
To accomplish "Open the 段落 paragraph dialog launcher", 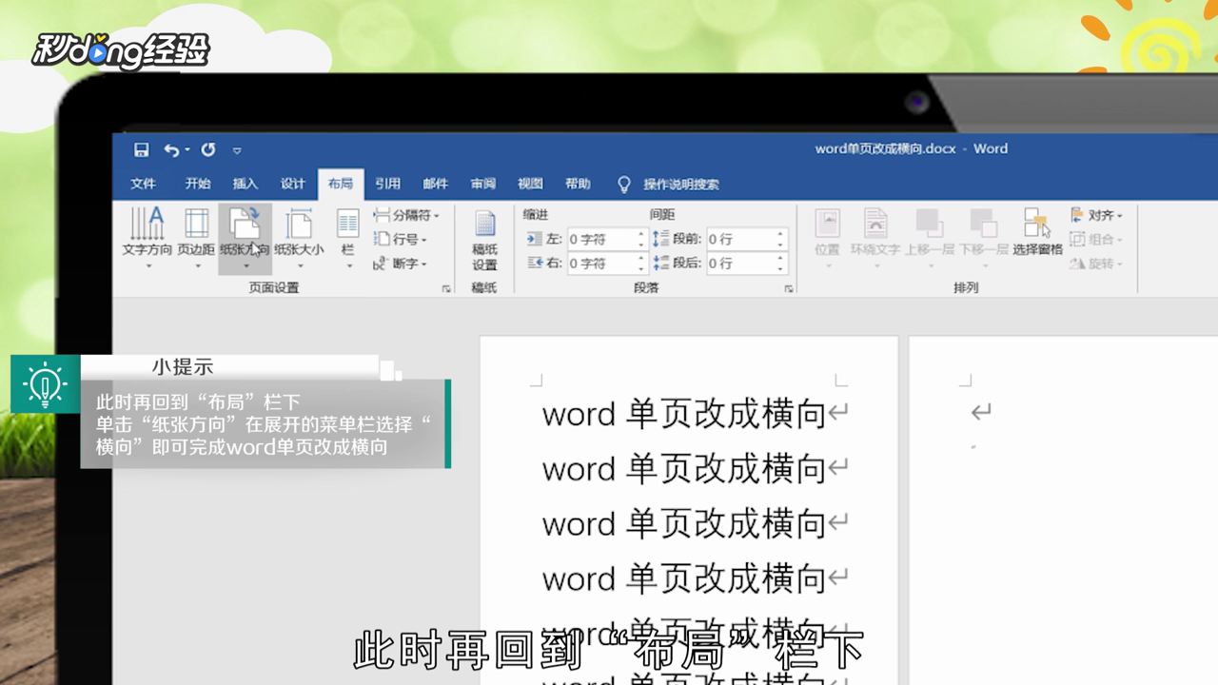I will [x=788, y=288].
